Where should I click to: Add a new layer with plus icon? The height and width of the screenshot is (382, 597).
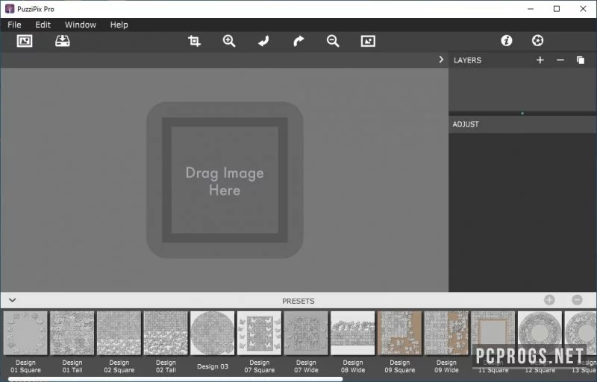point(540,60)
